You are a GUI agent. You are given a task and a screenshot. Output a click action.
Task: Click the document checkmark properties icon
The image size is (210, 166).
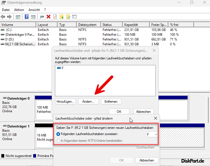click(55, 17)
